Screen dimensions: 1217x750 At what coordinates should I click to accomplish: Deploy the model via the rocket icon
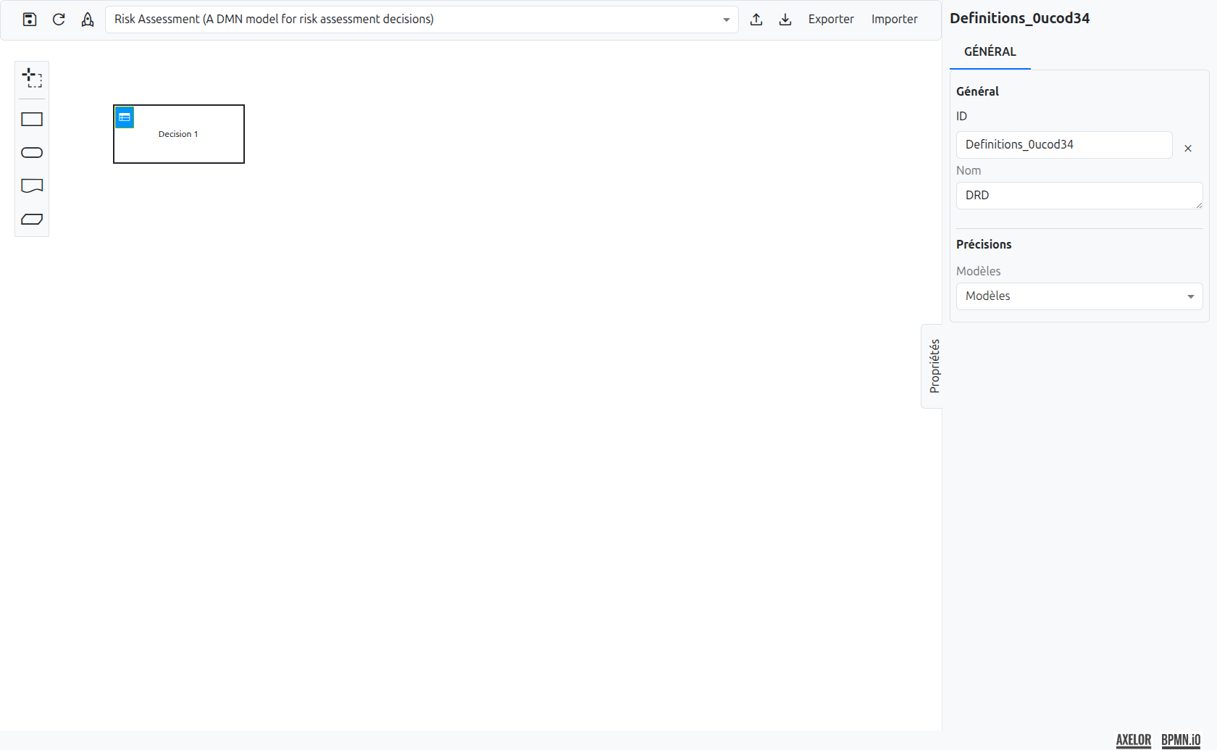[x=88, y=20]
